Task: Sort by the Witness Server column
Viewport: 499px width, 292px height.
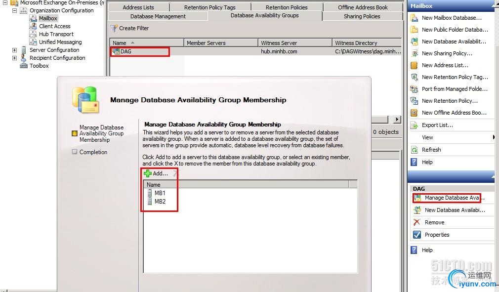Action: [x=295, y=42]
